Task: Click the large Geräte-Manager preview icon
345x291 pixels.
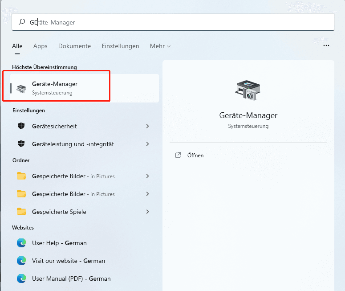Action: point(248,90)
